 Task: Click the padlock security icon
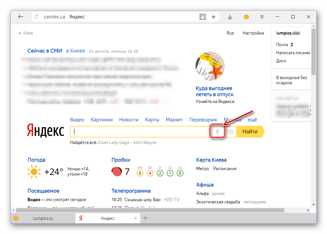[x=202, y=17]
